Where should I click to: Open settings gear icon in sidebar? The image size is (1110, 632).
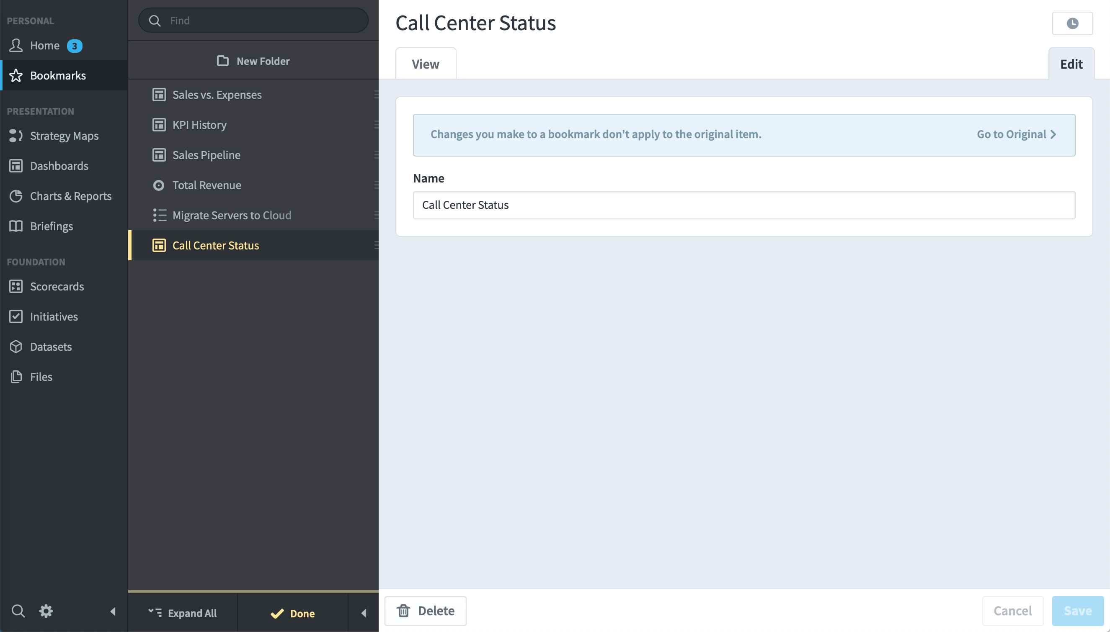click(46, 611)
